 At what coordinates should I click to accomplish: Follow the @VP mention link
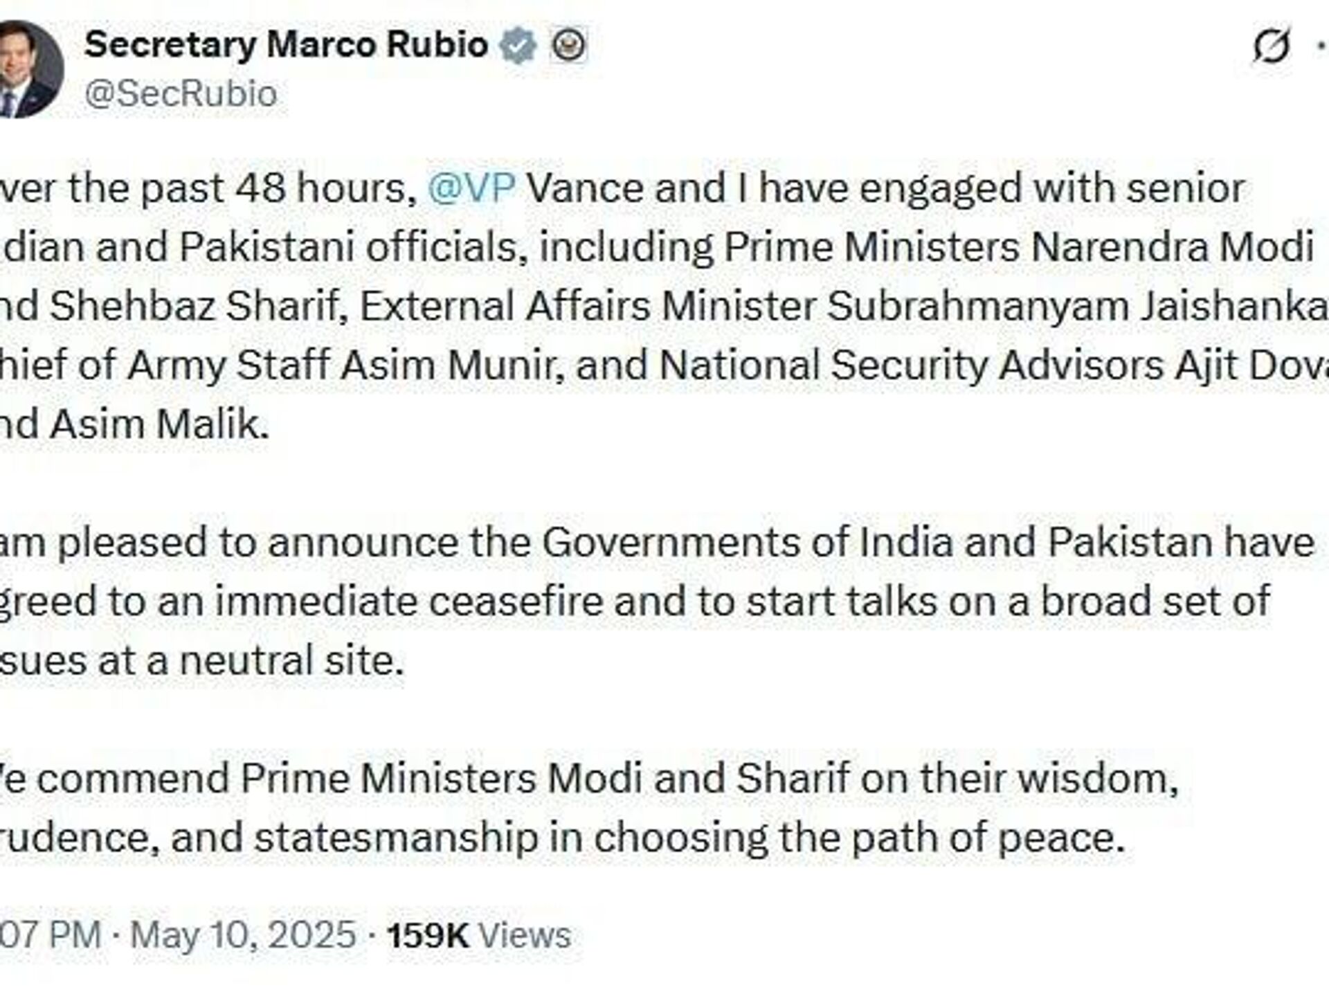click(x=471, y=188)
